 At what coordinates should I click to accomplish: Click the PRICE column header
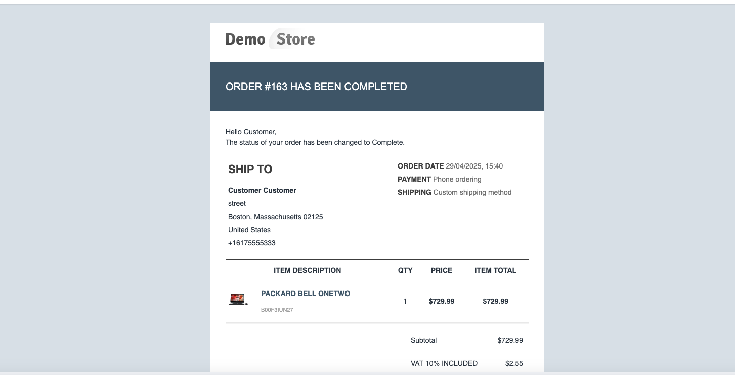(x=442, y=270)
